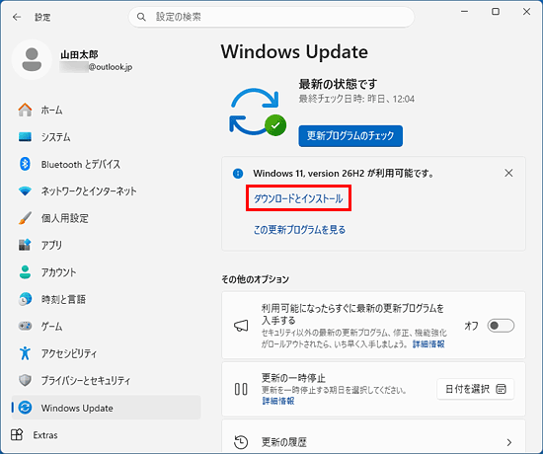Click the ホーム house icon
This screenshot has height=454, width=543.
point(25,110)
